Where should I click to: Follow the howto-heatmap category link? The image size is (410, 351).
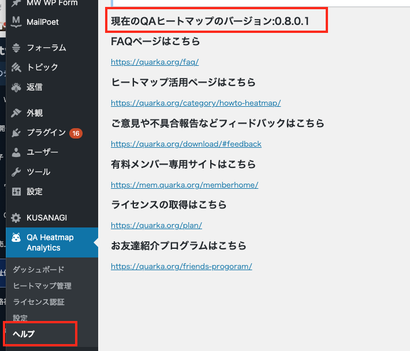coord(196,103)
